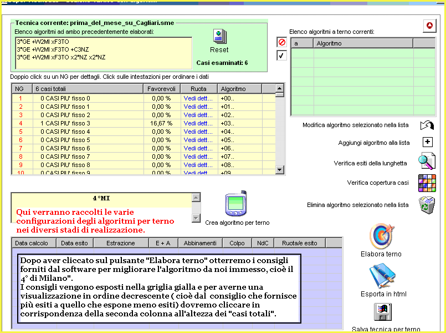This screenshot has width=446, height=333.
Task: Sort by Ruota column header
Action: click(198, 89)
